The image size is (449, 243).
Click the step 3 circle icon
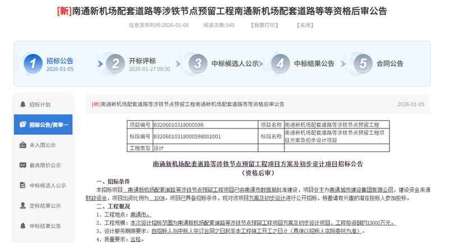tap(198, 64)
